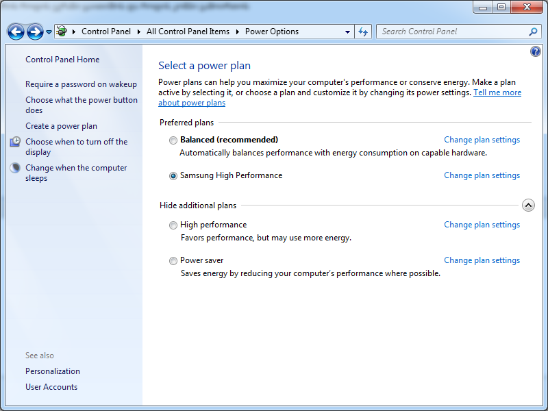Select the Power saver plan
This screenshot has width=548, height=411.
click(x=173, y=261)
